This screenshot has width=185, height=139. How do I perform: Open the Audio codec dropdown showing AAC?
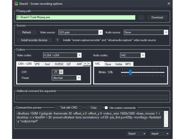tap(132, 55)
